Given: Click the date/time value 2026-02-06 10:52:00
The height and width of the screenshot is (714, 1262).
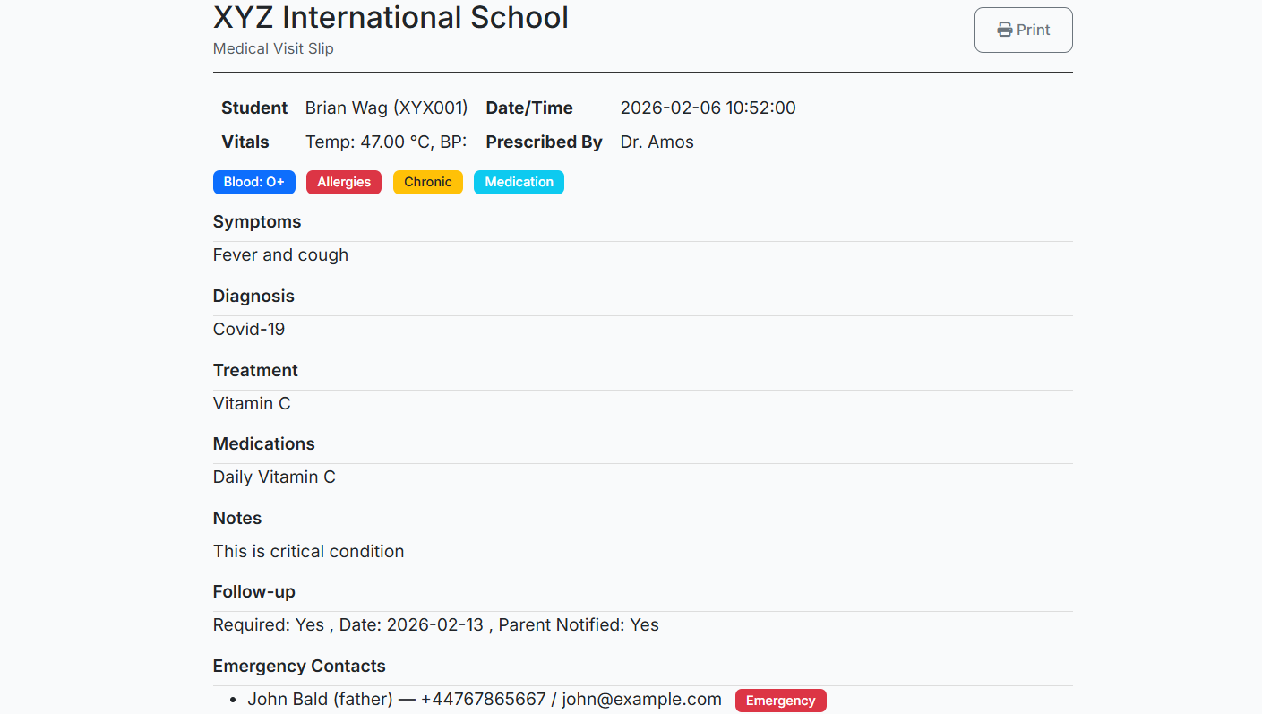Looking at the screenshot, I should click(708, 108).
